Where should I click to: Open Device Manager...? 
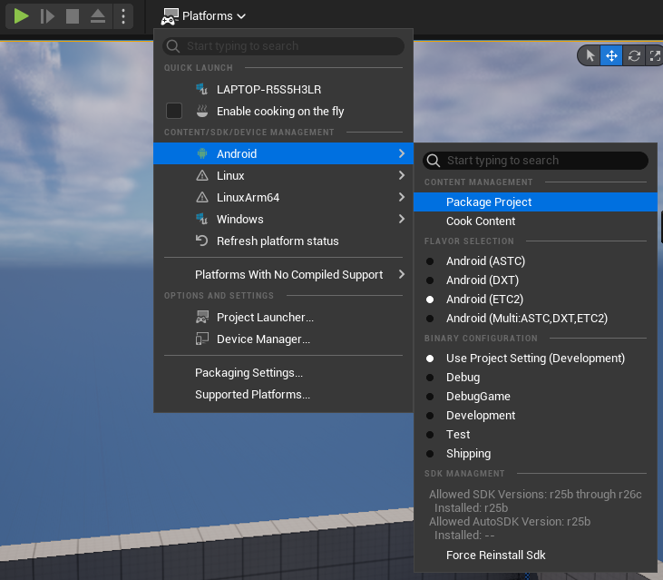point(283,339)
